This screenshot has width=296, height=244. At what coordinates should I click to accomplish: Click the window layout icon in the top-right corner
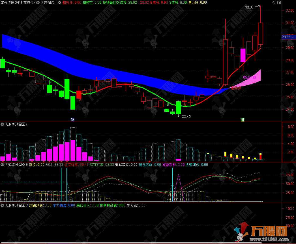[279, 3]
